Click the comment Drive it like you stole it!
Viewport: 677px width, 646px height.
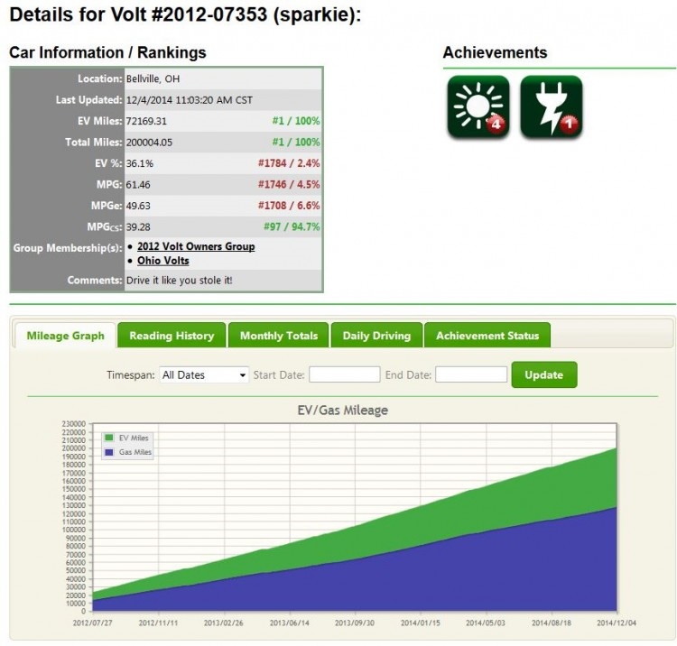[x=180, y=281]
